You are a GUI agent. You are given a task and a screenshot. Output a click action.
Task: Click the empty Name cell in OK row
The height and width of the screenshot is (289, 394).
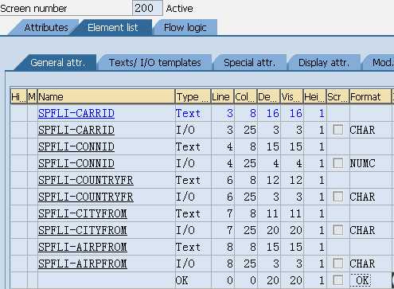point(106,280)
